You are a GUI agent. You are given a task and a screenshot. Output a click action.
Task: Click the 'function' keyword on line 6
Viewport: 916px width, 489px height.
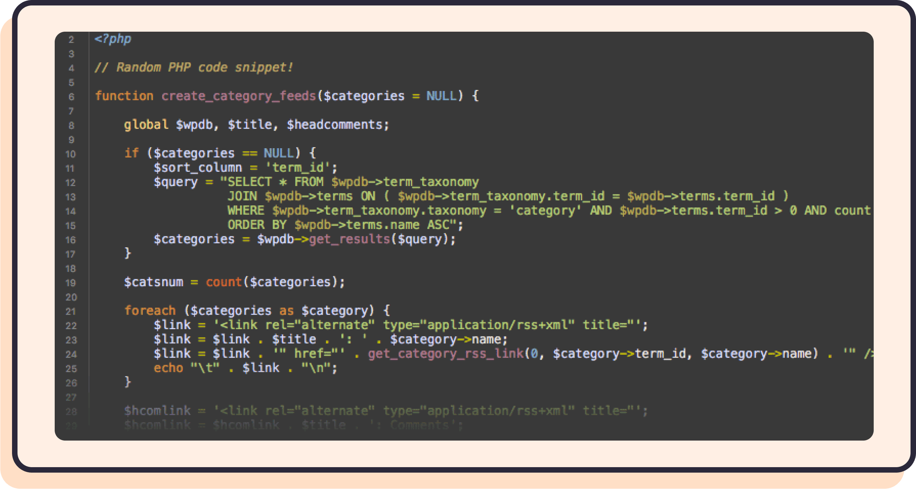click(x=124, y=96)
